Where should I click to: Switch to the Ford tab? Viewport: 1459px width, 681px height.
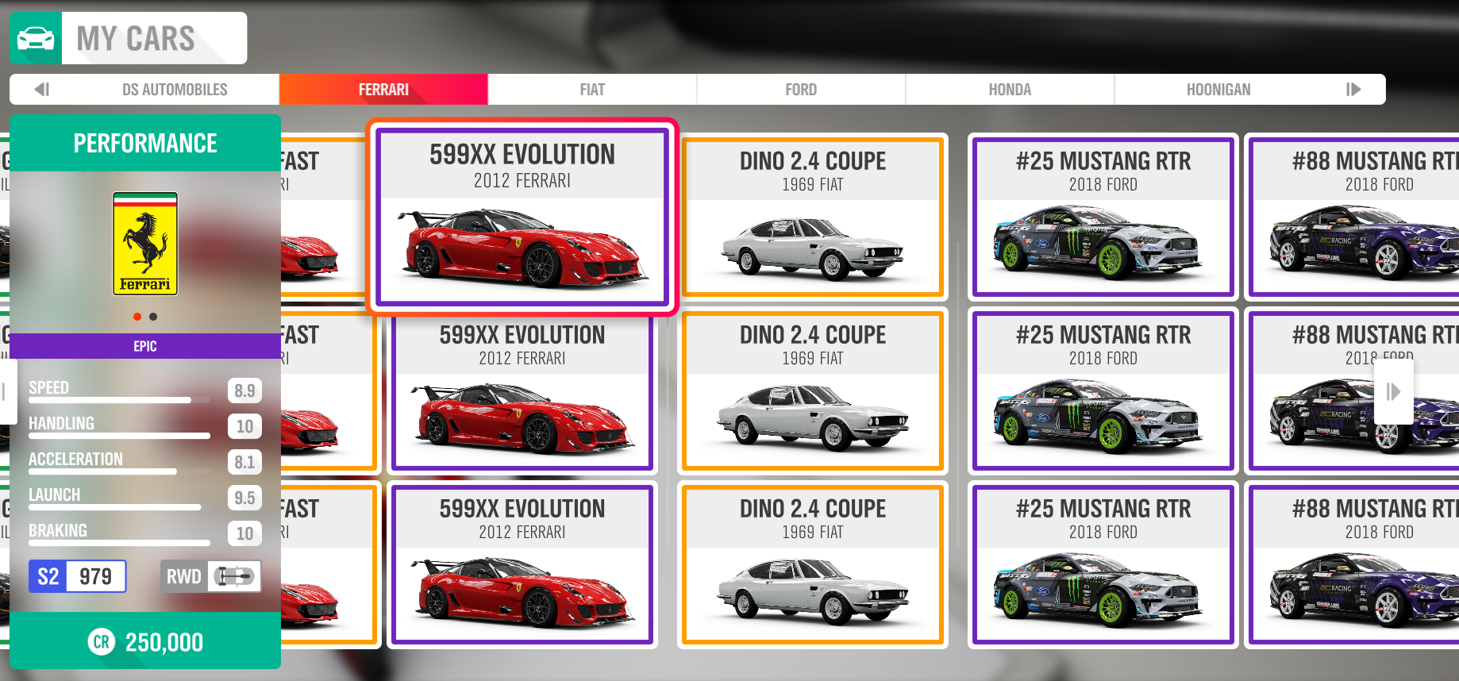coord(801,90)
